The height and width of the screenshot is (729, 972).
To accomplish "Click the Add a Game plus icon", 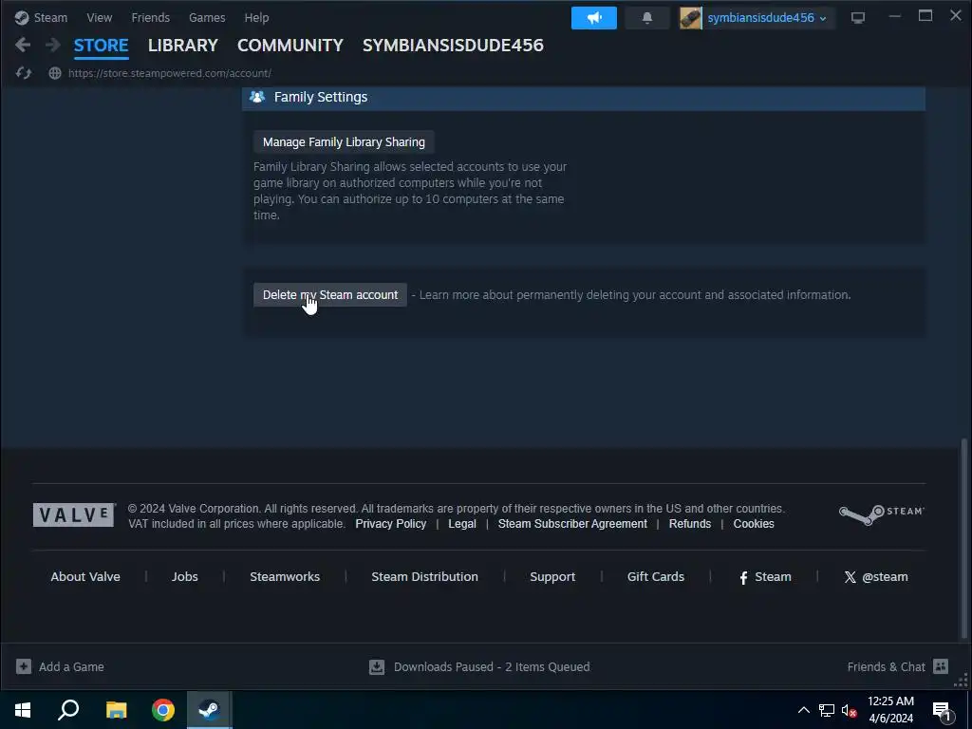I will [x=24, y=666].
